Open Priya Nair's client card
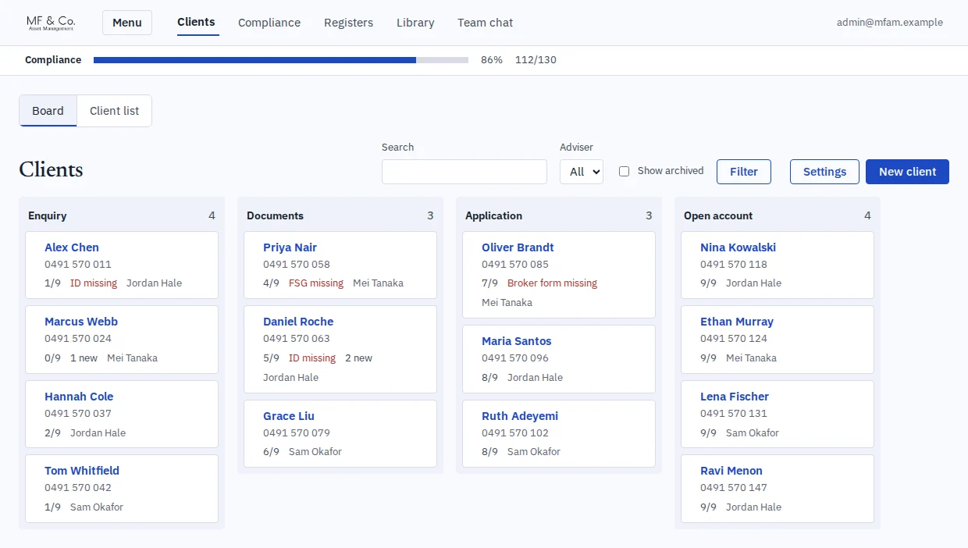Image resolution: width=968 pixels, height=548 pixels. pyautogui.click(x=340, y=265)
